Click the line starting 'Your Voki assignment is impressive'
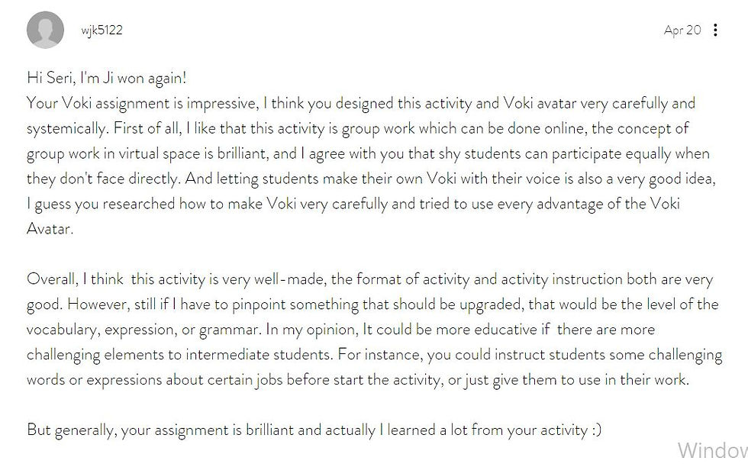The image size is (748, 467). coord(360,103)
